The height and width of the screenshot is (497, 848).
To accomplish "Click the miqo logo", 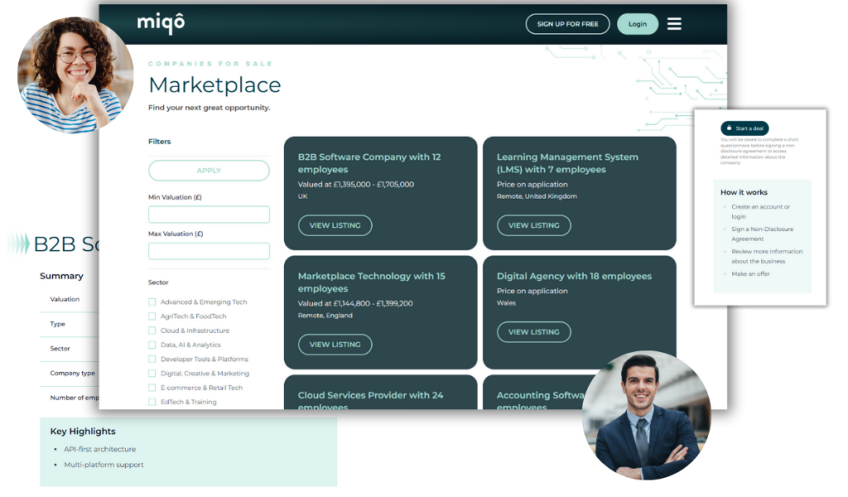I will pyautogui.click(x=161, y=23).
